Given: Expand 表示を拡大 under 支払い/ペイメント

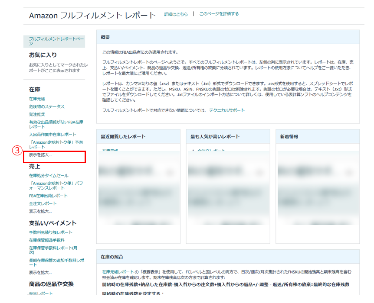Looking at the screenshot, I should pyautogui.click(x=40, y=273).
